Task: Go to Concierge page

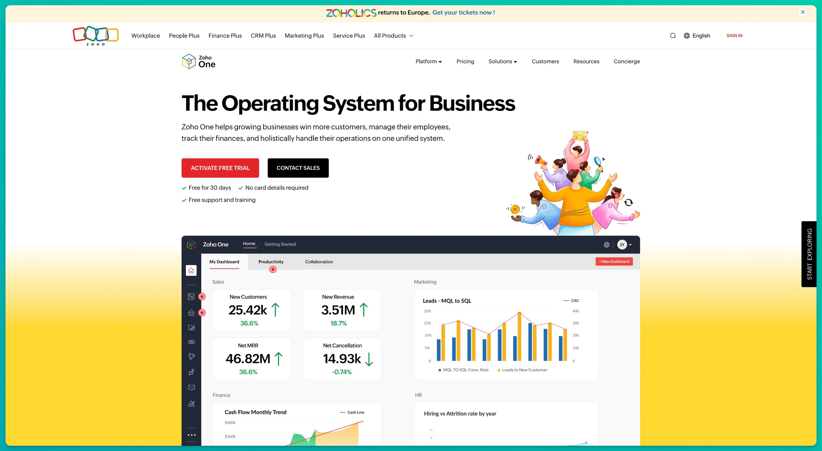Action: point(627,61)
